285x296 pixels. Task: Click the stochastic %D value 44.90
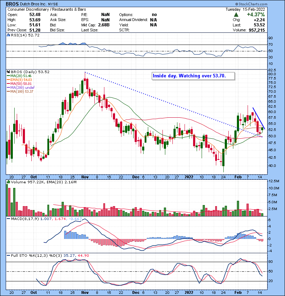pyautogui.click(x=83, y=256)
